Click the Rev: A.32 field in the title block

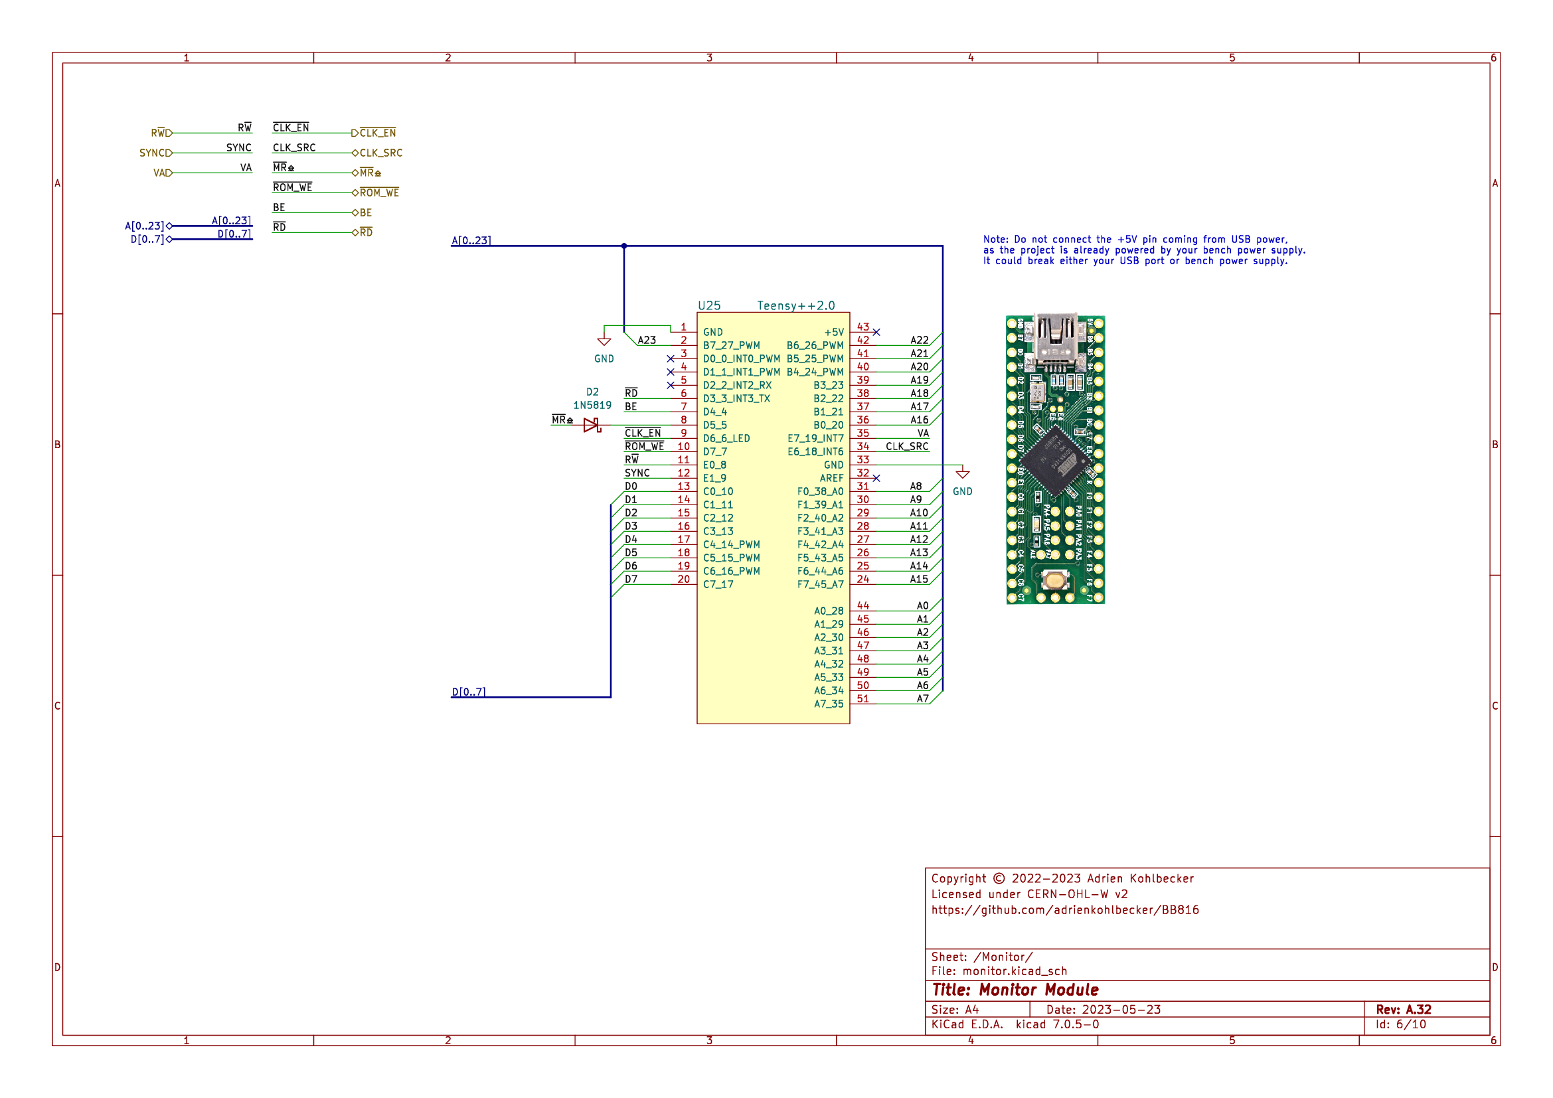1403,1010
